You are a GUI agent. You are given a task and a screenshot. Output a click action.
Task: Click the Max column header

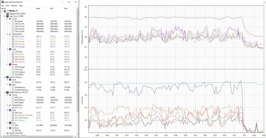(66, 8)
